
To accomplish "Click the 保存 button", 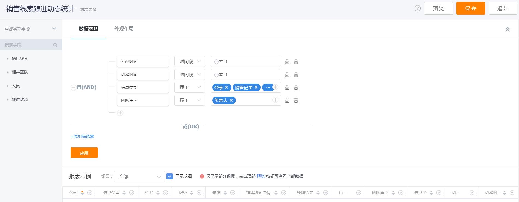I will (x=471, y=8).
